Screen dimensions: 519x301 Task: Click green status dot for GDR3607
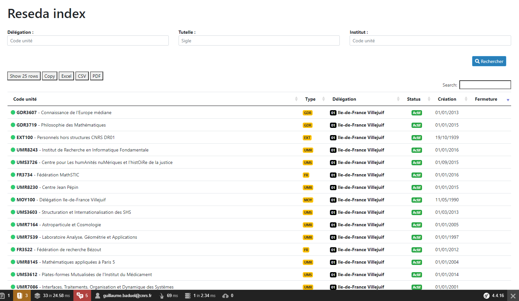pos(13,112)
